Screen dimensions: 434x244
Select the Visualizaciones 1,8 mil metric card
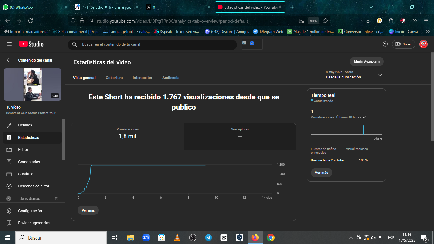127,136
